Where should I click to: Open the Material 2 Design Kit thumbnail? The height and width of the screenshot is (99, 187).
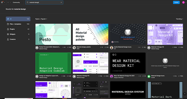[x=91, y=63]
